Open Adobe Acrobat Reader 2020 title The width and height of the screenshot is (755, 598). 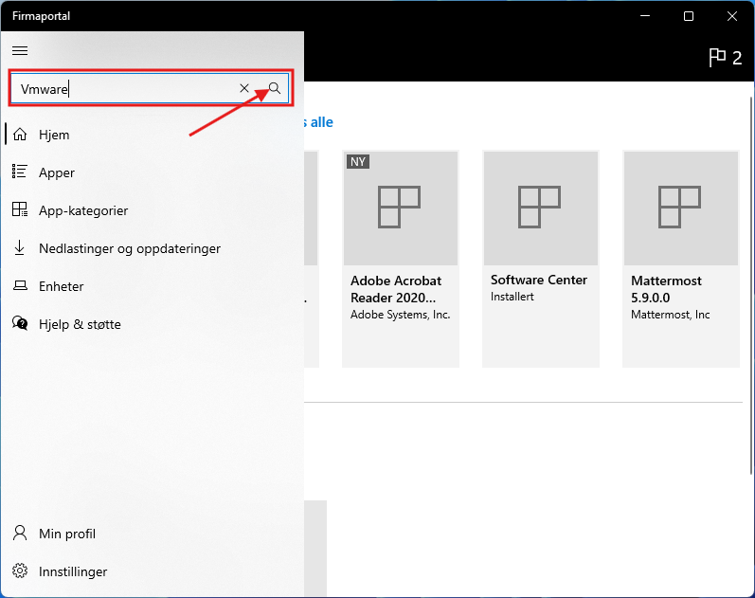(396, 289)
